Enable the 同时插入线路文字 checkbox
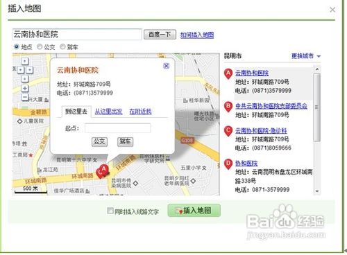 pyautogui.click(x=110, y=211)
